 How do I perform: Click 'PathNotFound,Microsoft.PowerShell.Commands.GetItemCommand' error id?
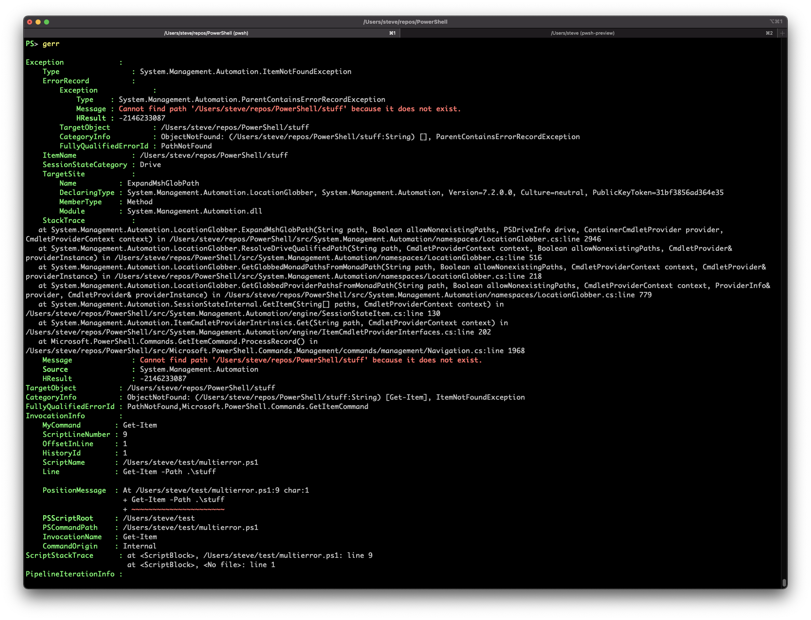247,406
